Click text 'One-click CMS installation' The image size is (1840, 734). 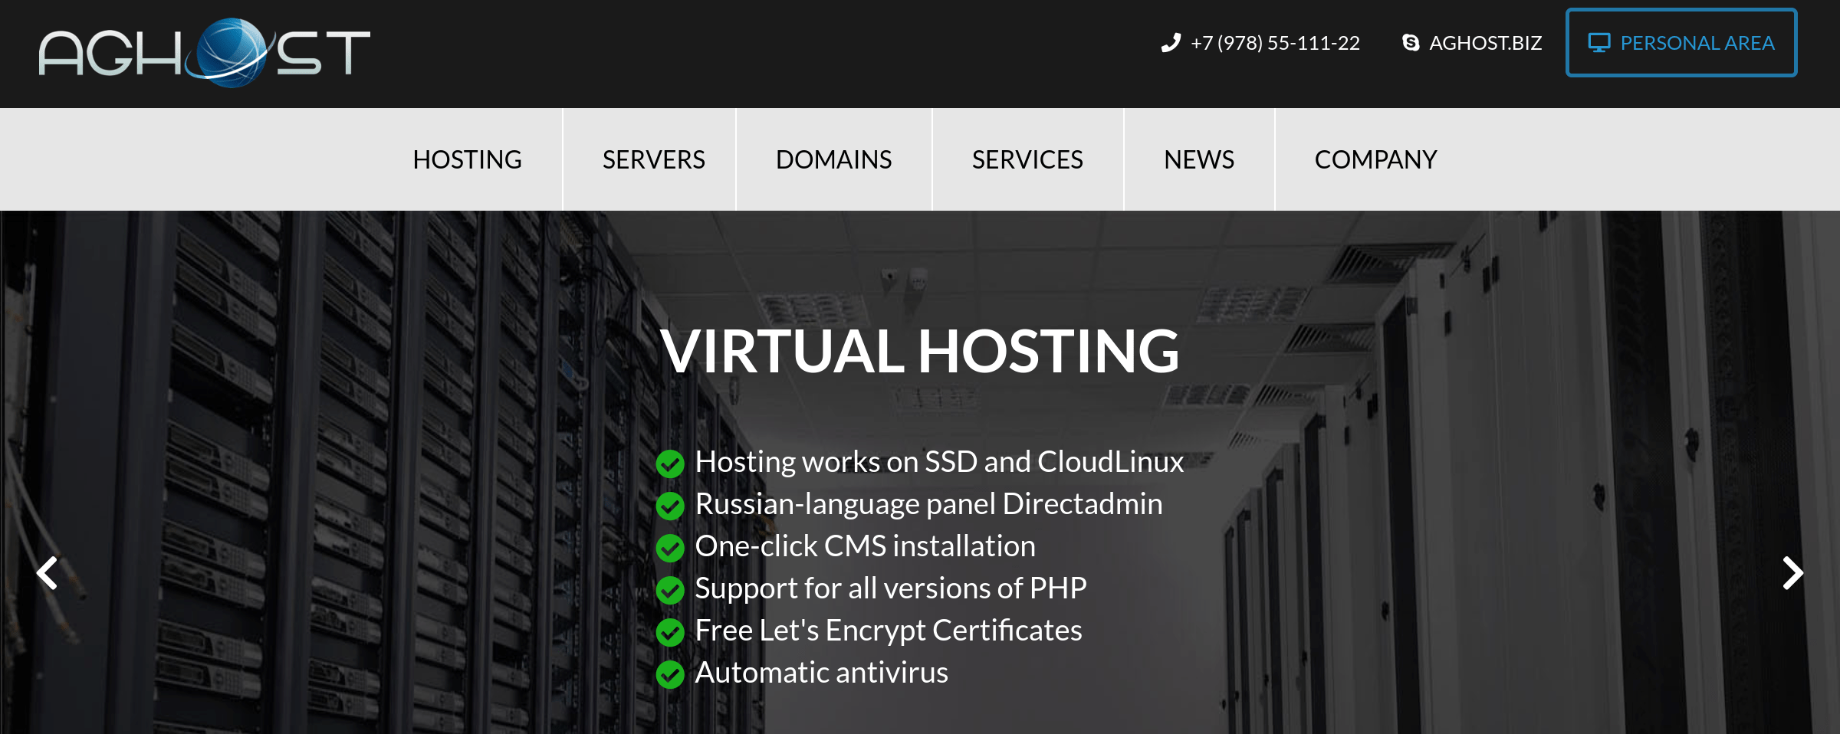point(865,546)
